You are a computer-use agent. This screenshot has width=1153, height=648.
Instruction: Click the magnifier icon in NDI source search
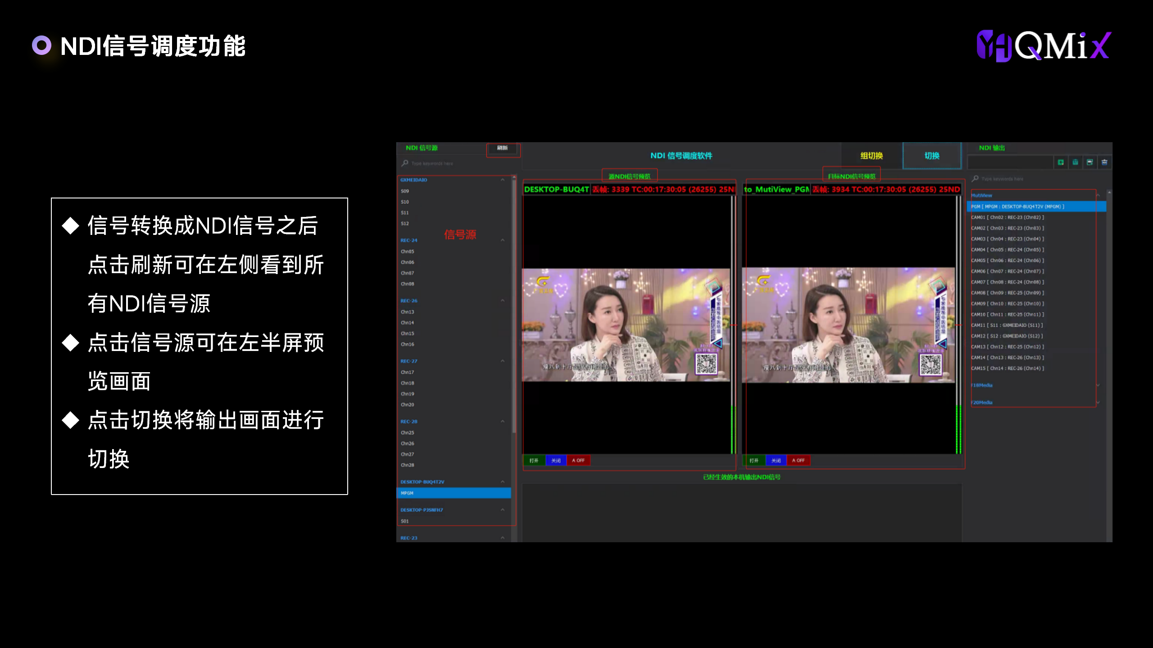pyautogui.click(x=405, y=163)
